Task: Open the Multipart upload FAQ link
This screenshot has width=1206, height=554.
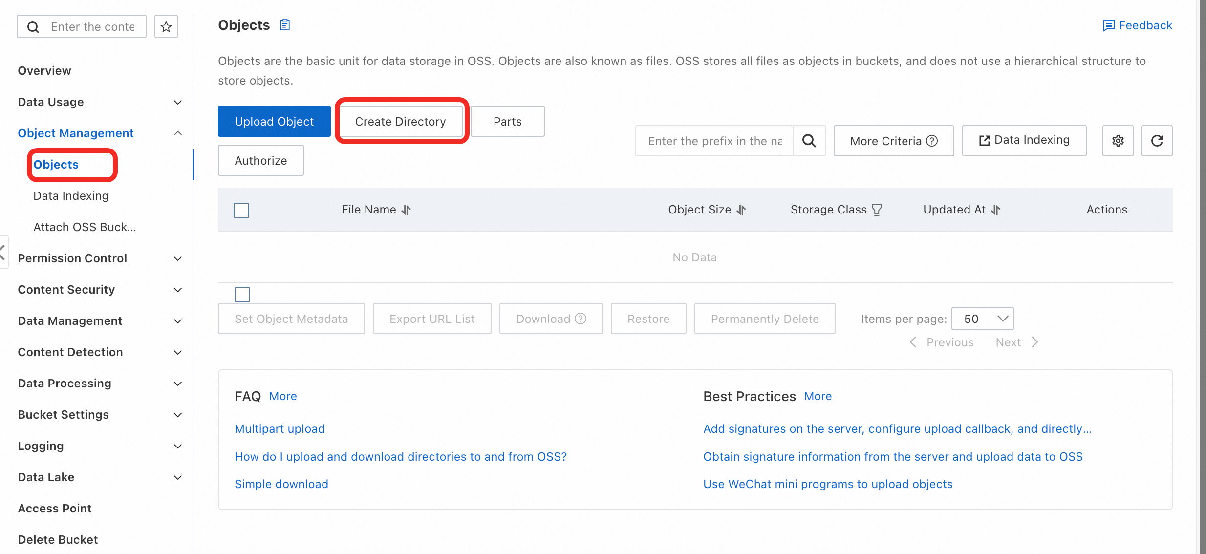Action: (280, 428)
